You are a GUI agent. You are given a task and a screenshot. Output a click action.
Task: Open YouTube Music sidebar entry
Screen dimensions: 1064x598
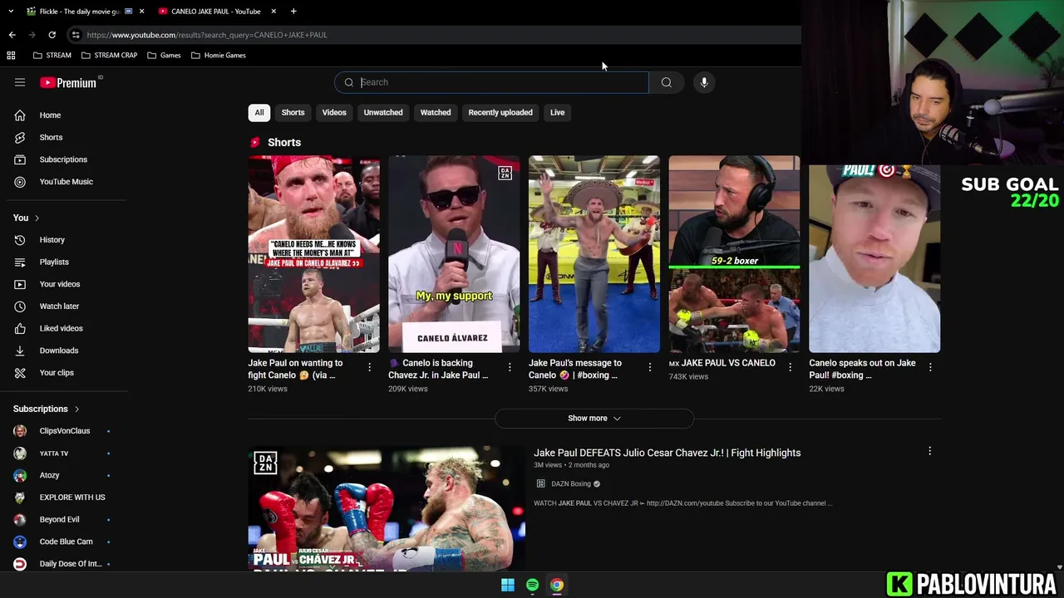pos(66,182)
